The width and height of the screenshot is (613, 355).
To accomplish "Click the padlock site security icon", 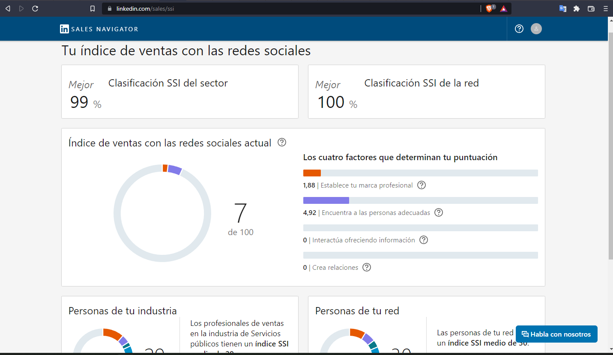I will pyautogui.click(x=109, y=9).
